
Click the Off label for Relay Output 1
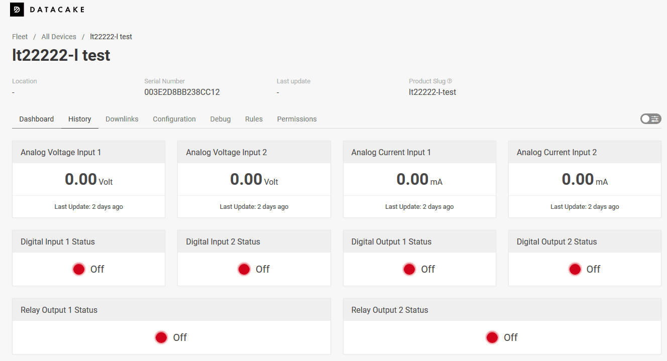pyautogui.click(x=180, y=337)
